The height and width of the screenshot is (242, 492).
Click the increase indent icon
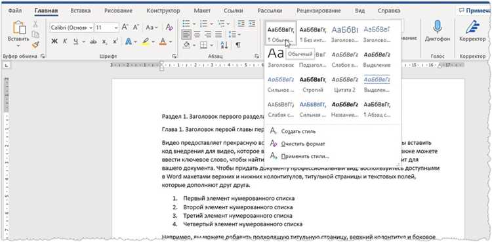pos(252,24)
